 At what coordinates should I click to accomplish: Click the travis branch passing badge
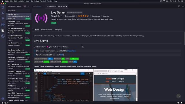[x=42, y=62]
